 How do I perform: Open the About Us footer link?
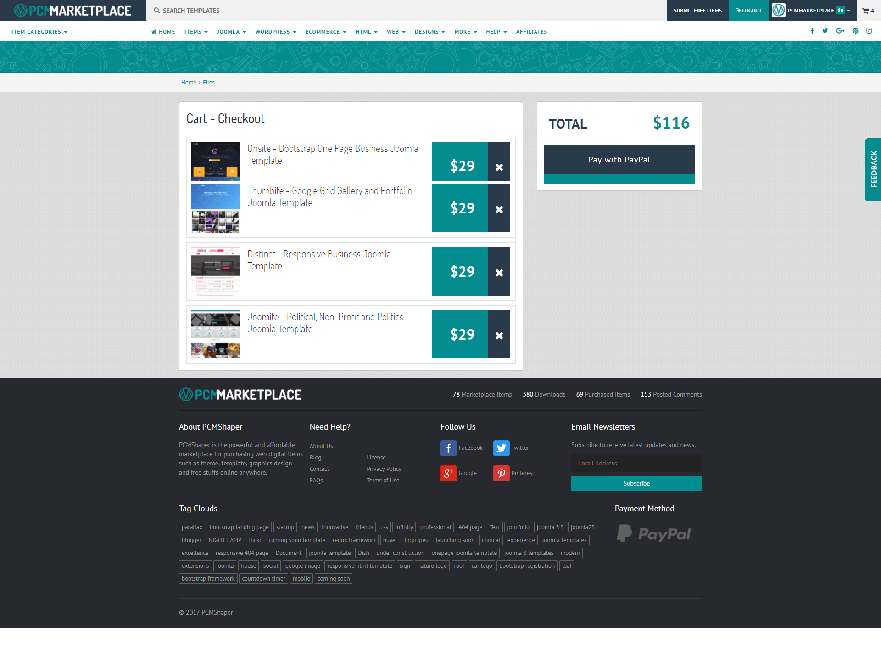[x=321, y=446]
